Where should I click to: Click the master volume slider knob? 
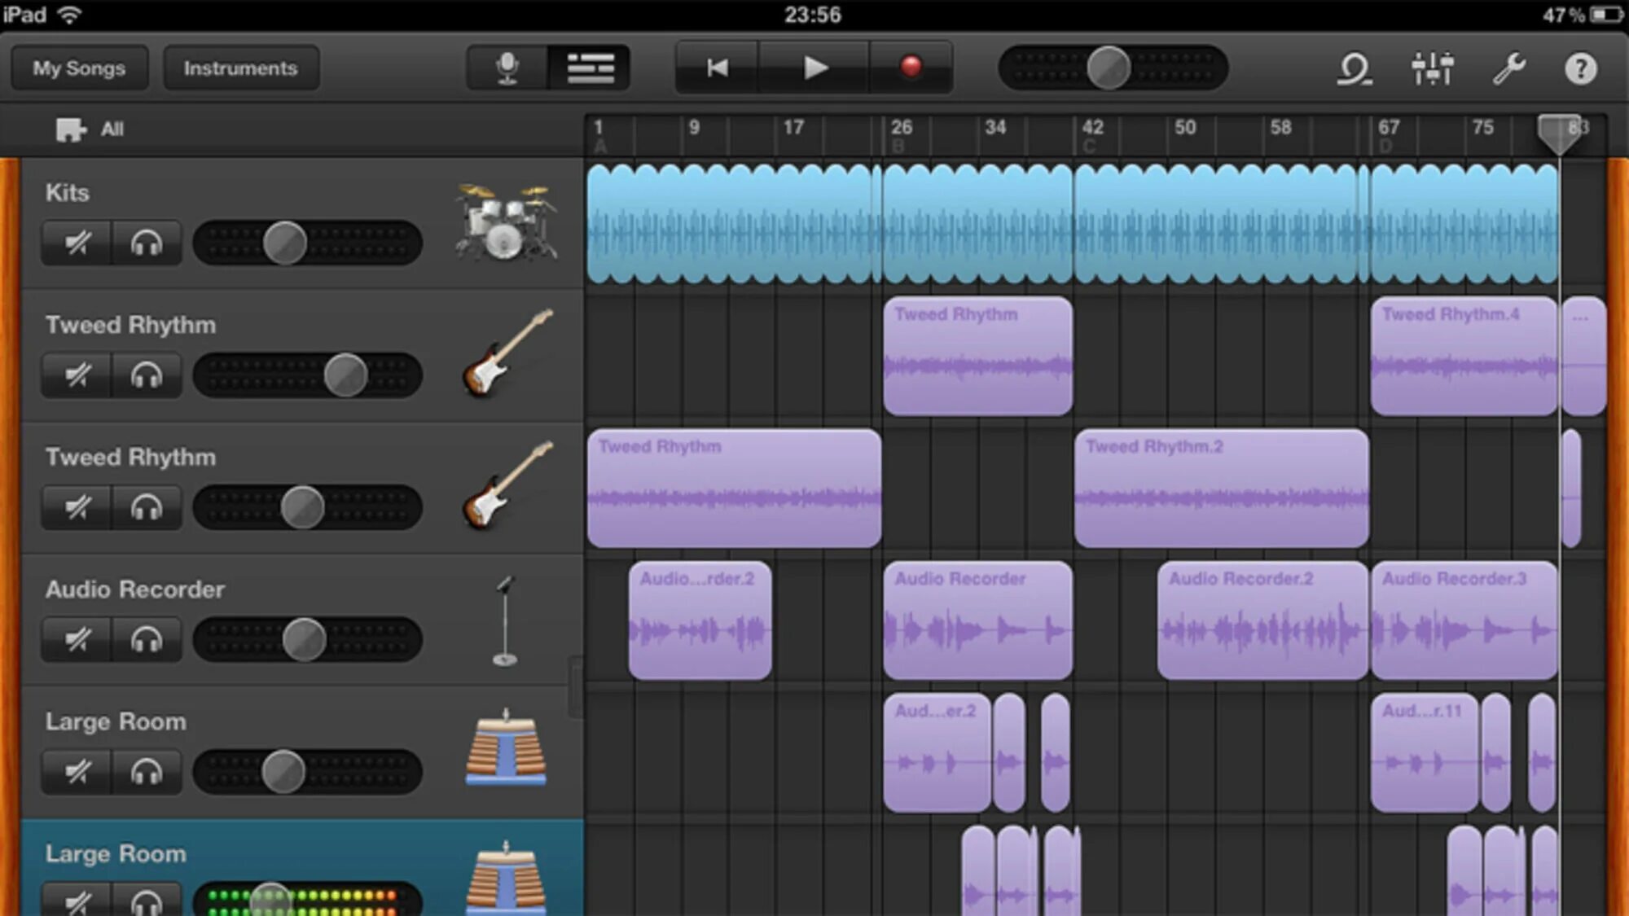pos(1109,68)
